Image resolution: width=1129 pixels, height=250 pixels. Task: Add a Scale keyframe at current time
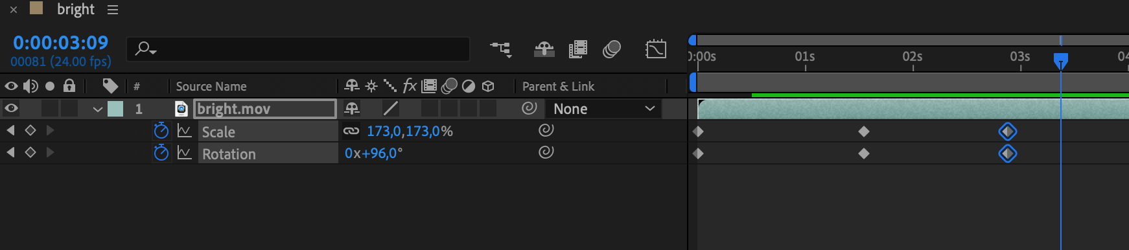pos(30,131)
